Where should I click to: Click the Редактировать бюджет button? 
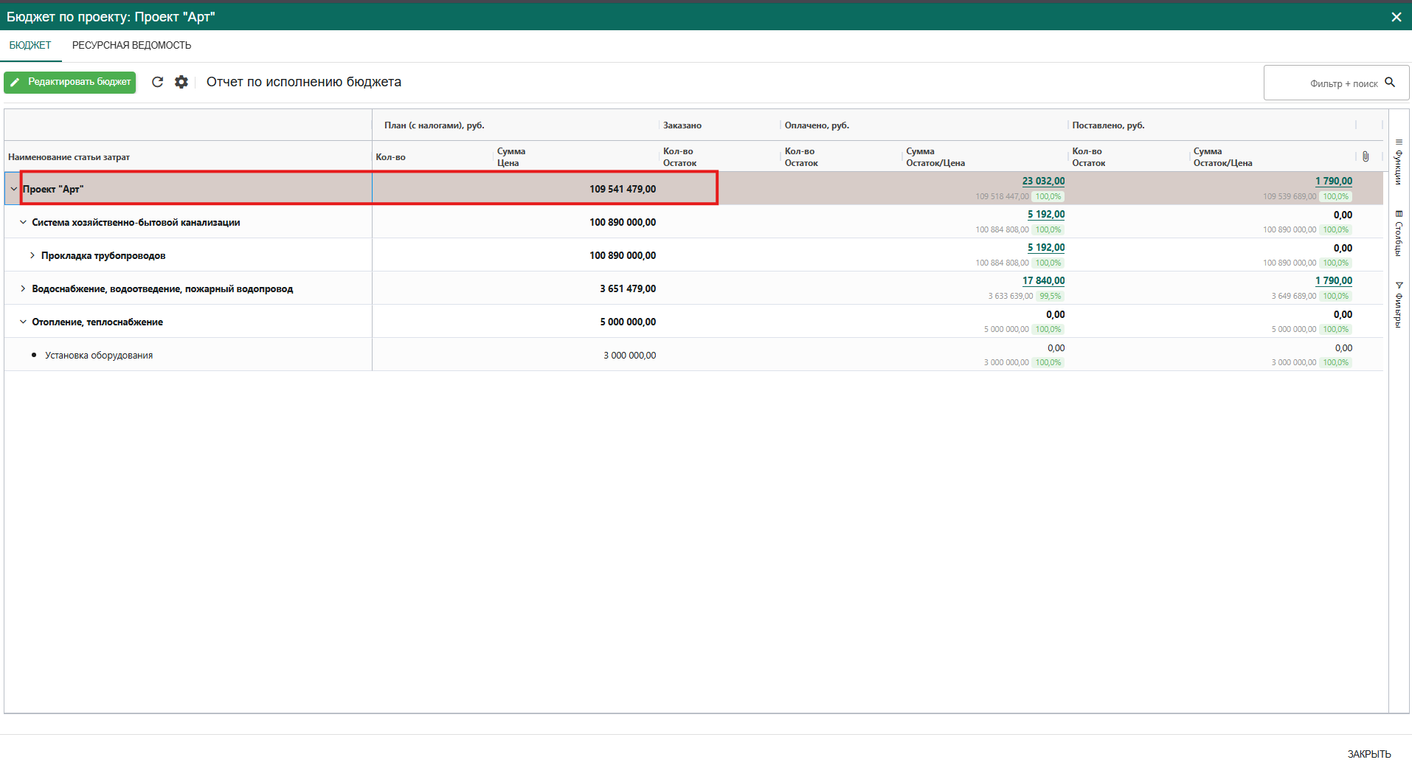click(x=70, y=82)
